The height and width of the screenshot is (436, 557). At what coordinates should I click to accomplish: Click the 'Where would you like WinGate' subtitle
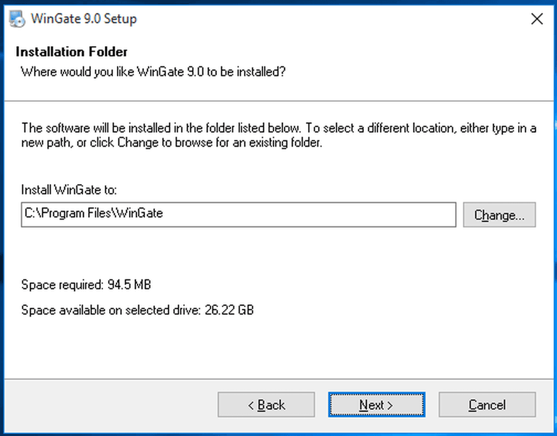point(153,72)
